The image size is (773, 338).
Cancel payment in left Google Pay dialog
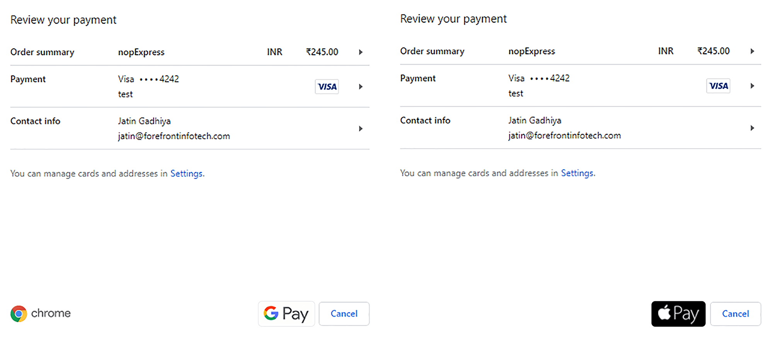(344, 314)
